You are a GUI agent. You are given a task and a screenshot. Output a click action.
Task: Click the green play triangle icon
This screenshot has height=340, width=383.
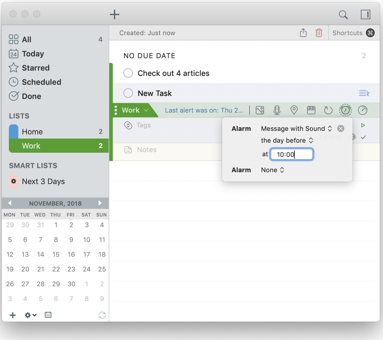click(363, 125)
